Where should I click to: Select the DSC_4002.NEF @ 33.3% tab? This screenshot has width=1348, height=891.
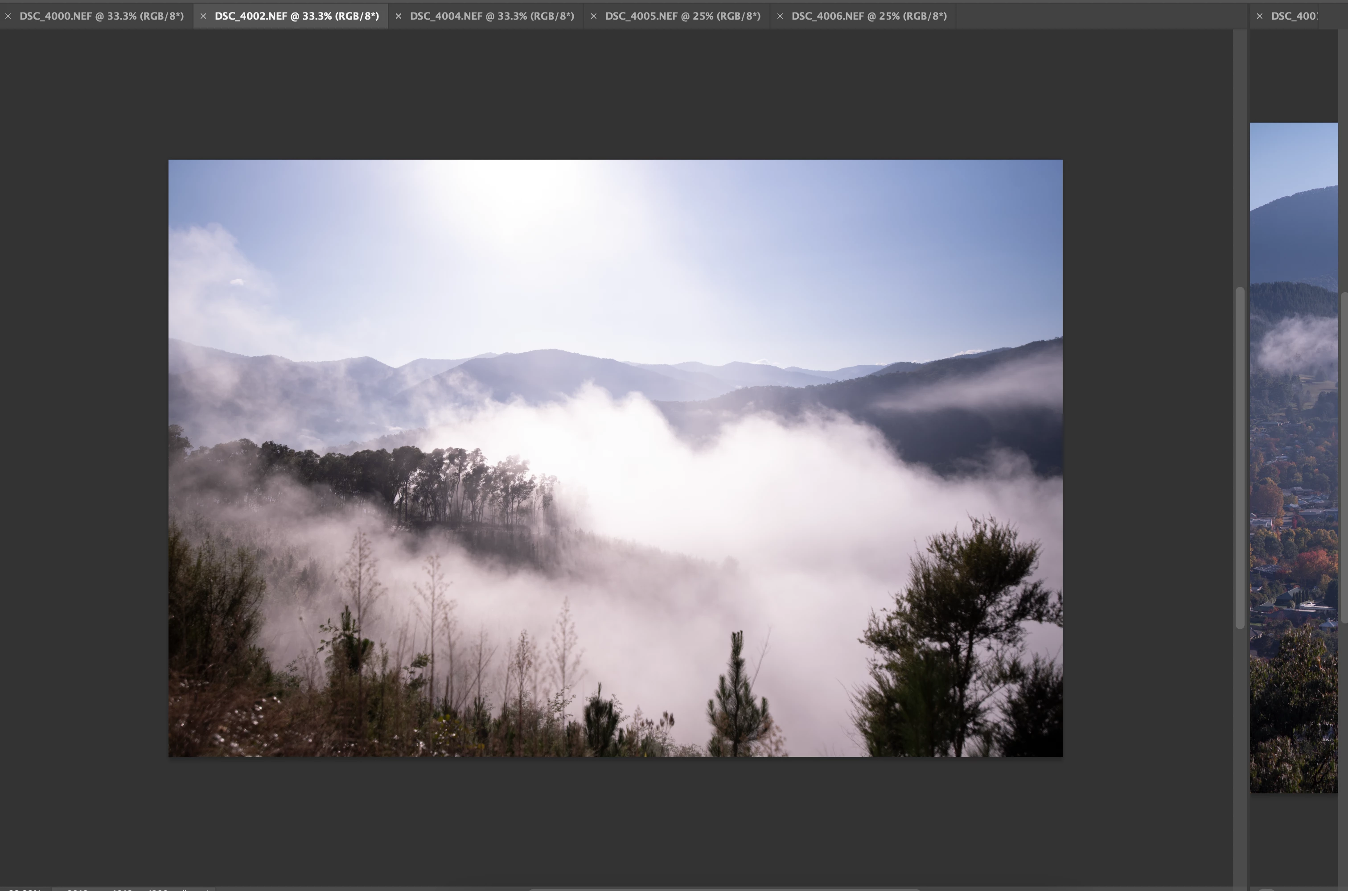(x=296, y=16)
